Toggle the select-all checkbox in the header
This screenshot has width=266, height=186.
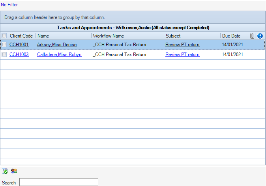point(4,36)
